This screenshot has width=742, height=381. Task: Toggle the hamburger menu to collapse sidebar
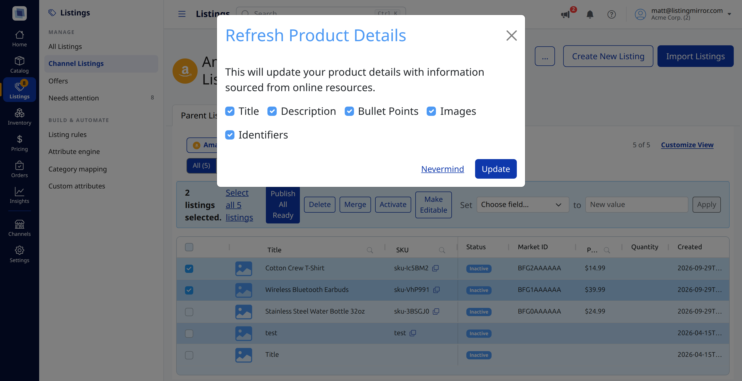point(182,14)
